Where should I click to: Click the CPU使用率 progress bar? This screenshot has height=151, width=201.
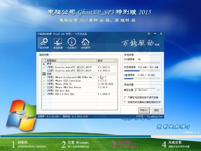click(x=142, y=63)
